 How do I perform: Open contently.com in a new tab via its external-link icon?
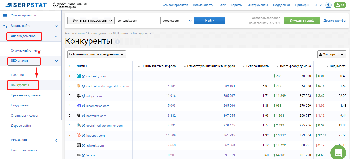(84, 76)
